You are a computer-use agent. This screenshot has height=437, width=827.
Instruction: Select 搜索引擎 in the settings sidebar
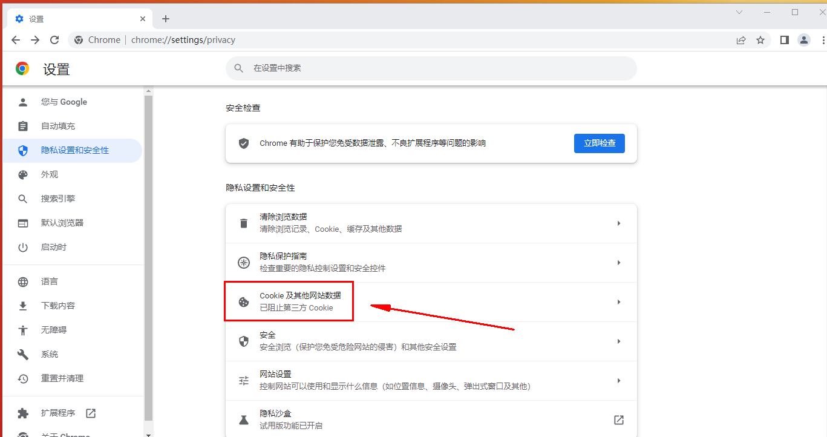pos(57,199)
